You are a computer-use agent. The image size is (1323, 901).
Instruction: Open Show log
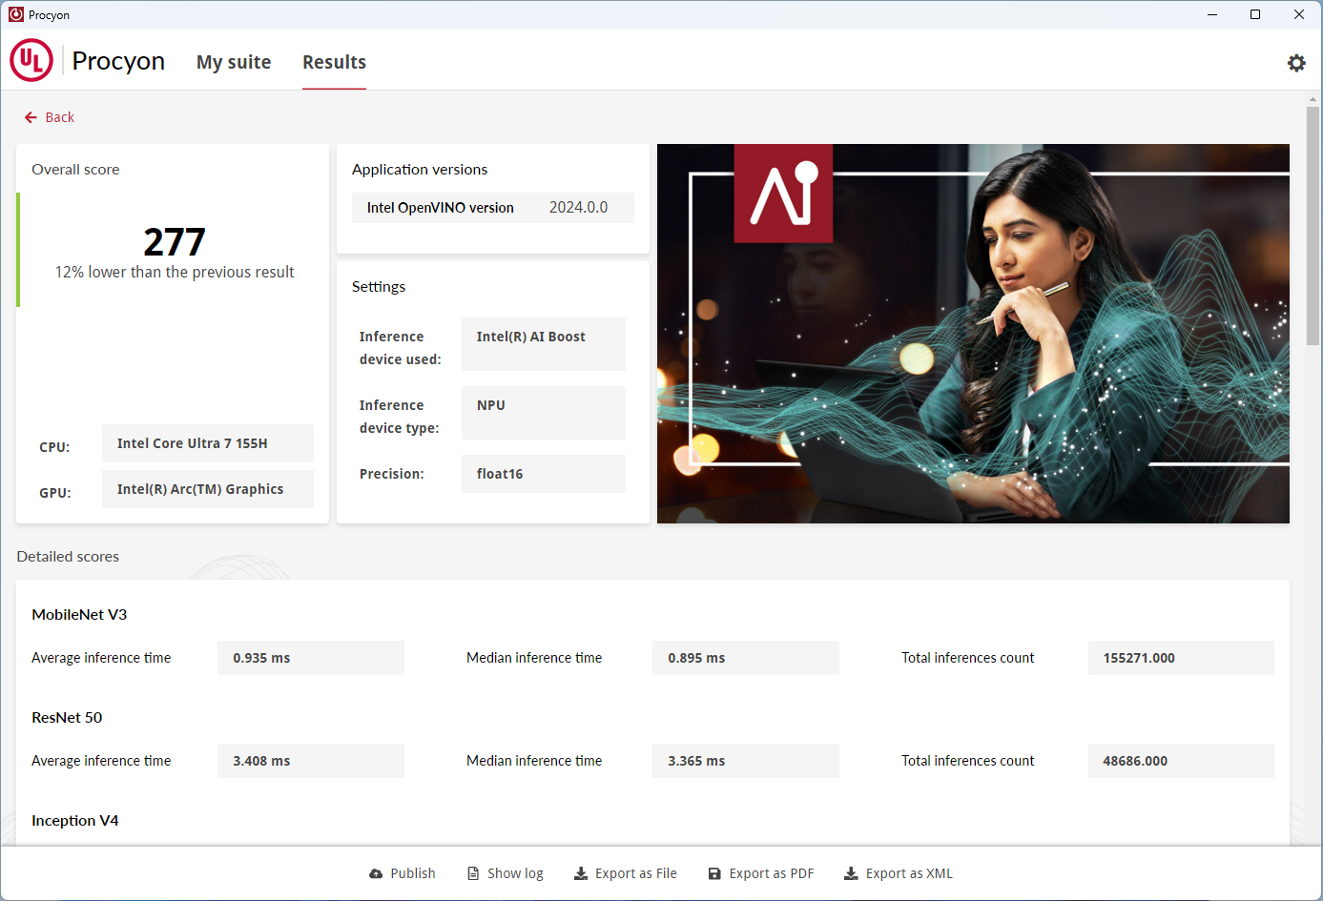[506, 873]
